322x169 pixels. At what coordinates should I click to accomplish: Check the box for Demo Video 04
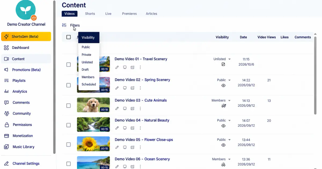pyautogui.click(x=68, y=125)
